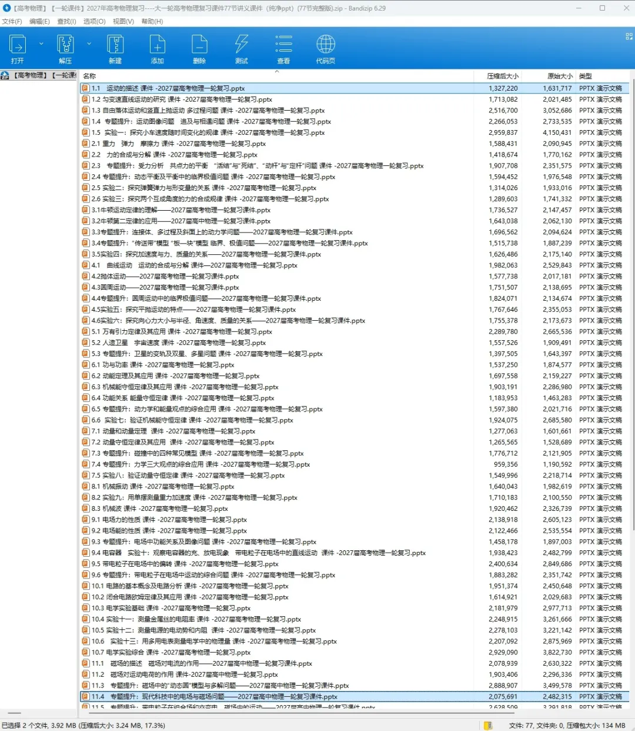Open the 选项(O) menu
635x731 pixels.
tap(94, 22)
